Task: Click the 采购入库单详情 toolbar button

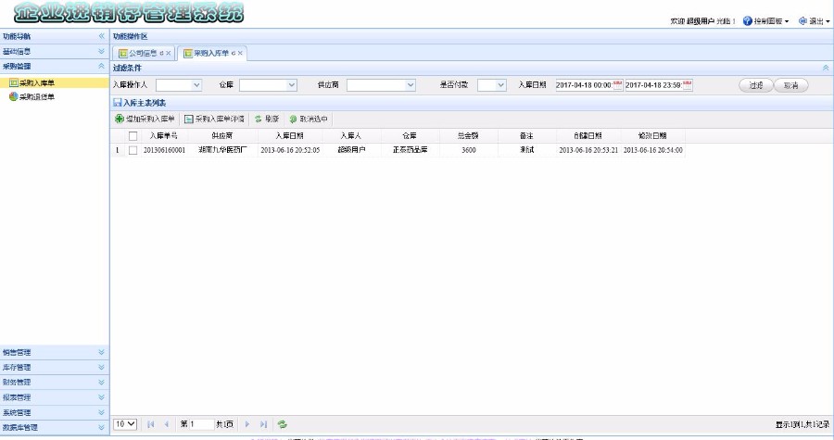Action: [214, 119]
